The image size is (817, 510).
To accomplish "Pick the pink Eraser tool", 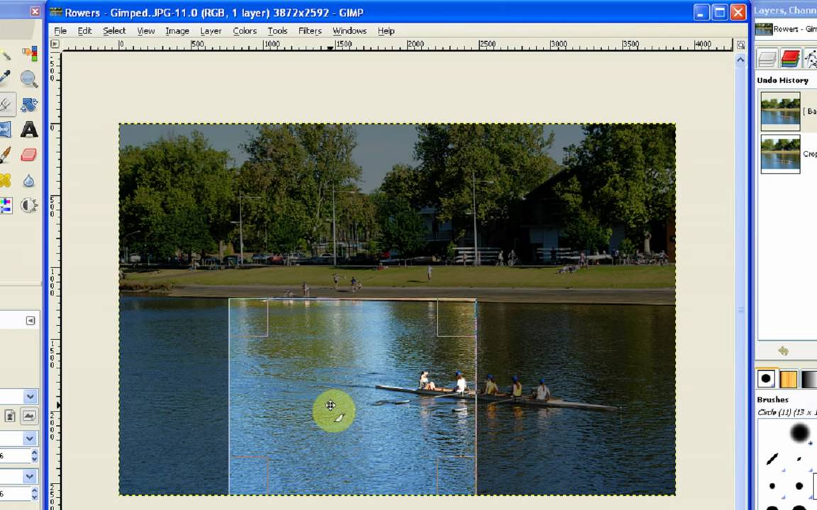I will (29, 154).
